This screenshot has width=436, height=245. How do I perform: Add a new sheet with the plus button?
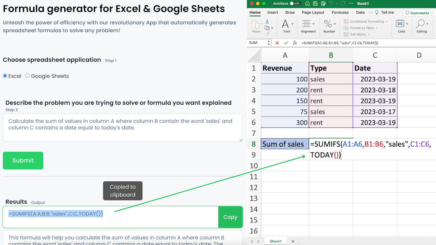(293, 241)
